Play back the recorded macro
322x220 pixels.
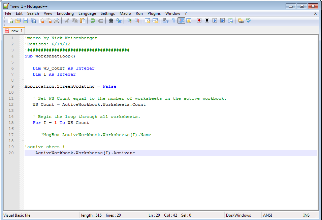[215, 20]
